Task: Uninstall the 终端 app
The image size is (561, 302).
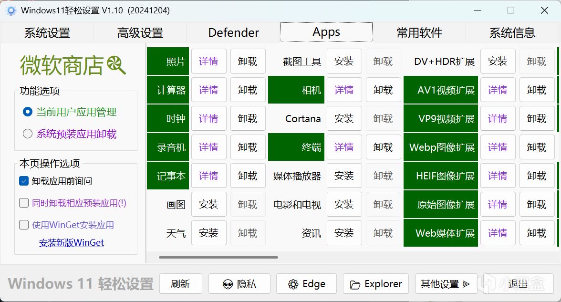Action: pos(383,147)
